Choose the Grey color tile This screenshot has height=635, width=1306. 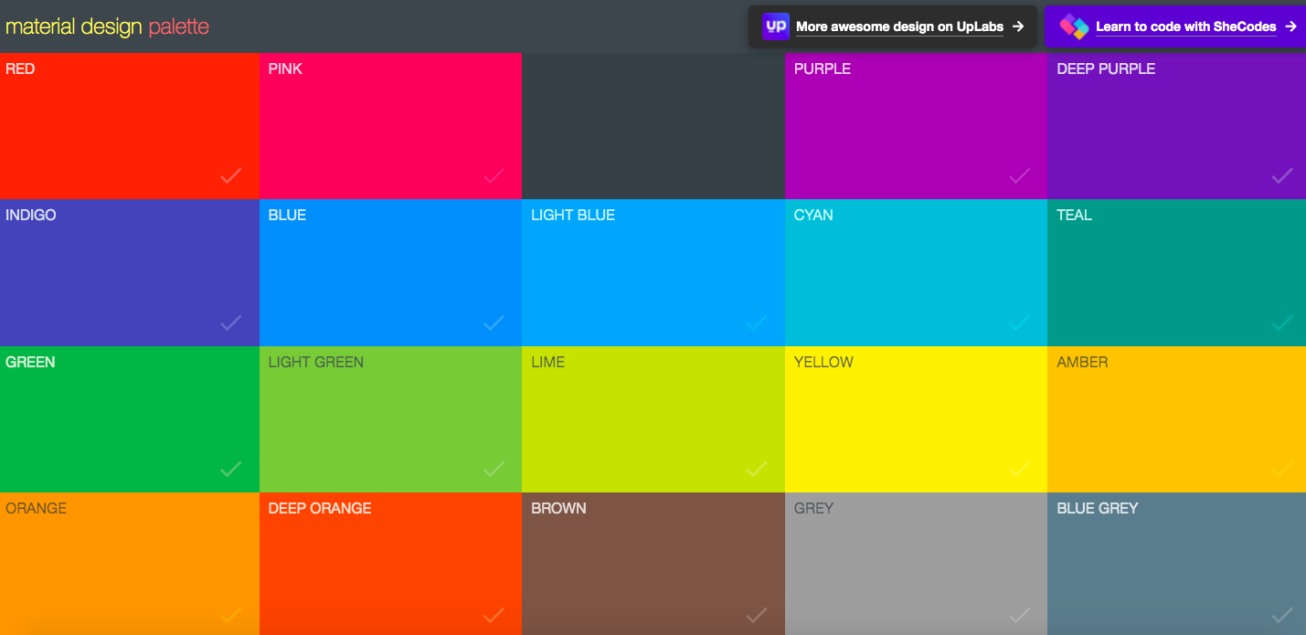coord(916,564)
